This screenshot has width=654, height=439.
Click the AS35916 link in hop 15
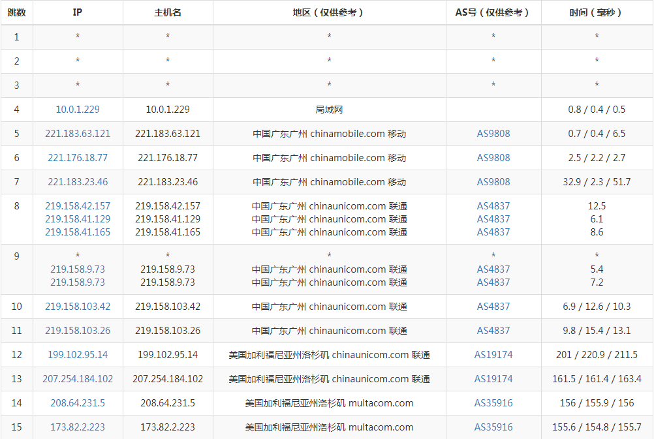tap(493, 427)
